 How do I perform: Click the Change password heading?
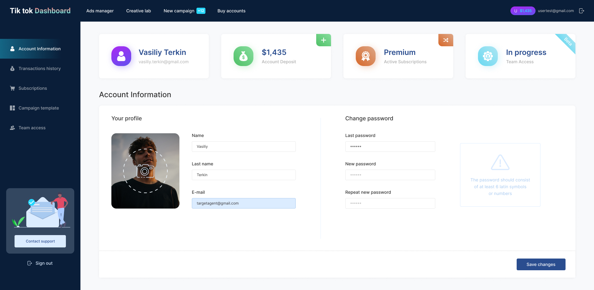[x=369, y=118]
